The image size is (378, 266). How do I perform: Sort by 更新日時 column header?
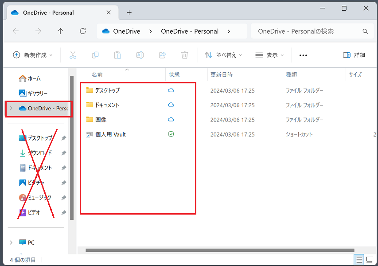(x=222, y=75)
